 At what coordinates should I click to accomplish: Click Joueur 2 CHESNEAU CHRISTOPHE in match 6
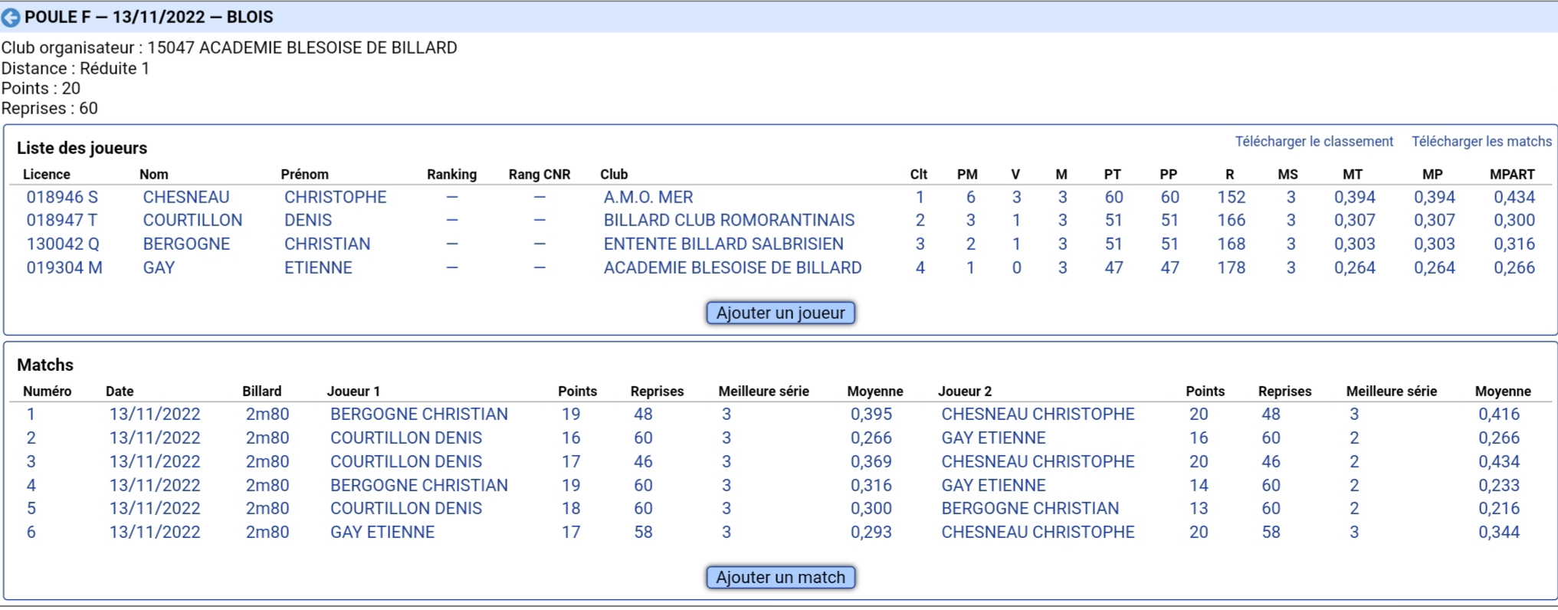pyautogui.click(x=1038, y=532)
